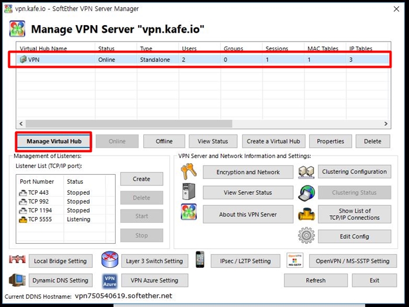The height and width of the screenshot is (307, 409).
Task: Click the View Server Status button
Action: pos(248,192)
